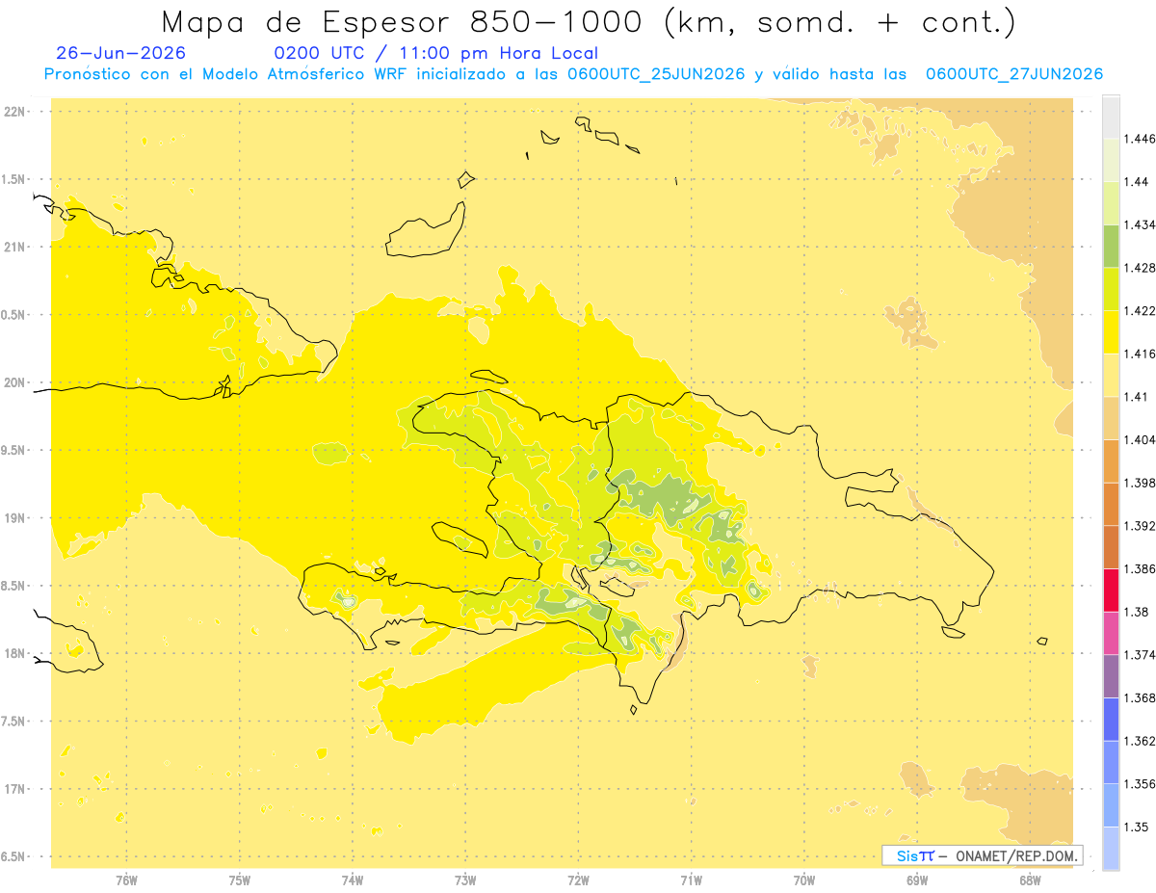Click the 68W longitude label
The width and height of the screenshot is (1156, 893).
tap(1030, 880)
